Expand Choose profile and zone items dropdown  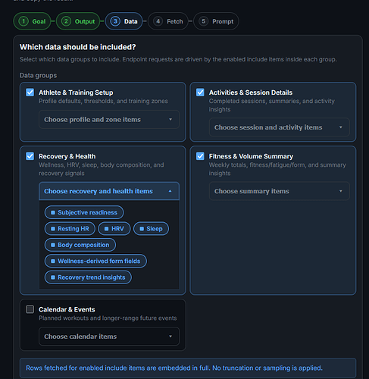[x=109, y=120]
